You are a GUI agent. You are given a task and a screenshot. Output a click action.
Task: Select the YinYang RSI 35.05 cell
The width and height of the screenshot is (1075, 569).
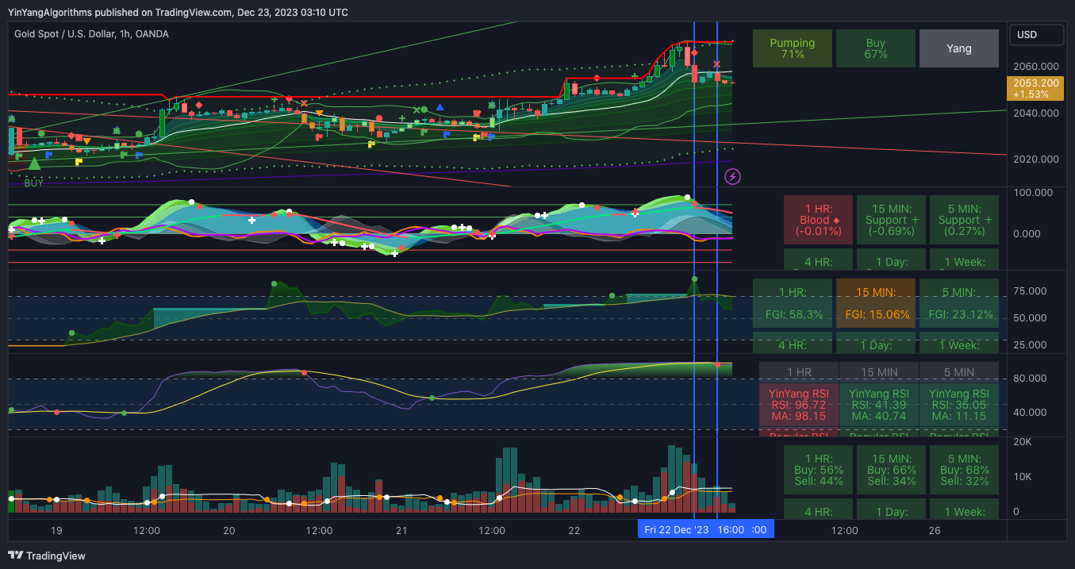click(959, 405)
